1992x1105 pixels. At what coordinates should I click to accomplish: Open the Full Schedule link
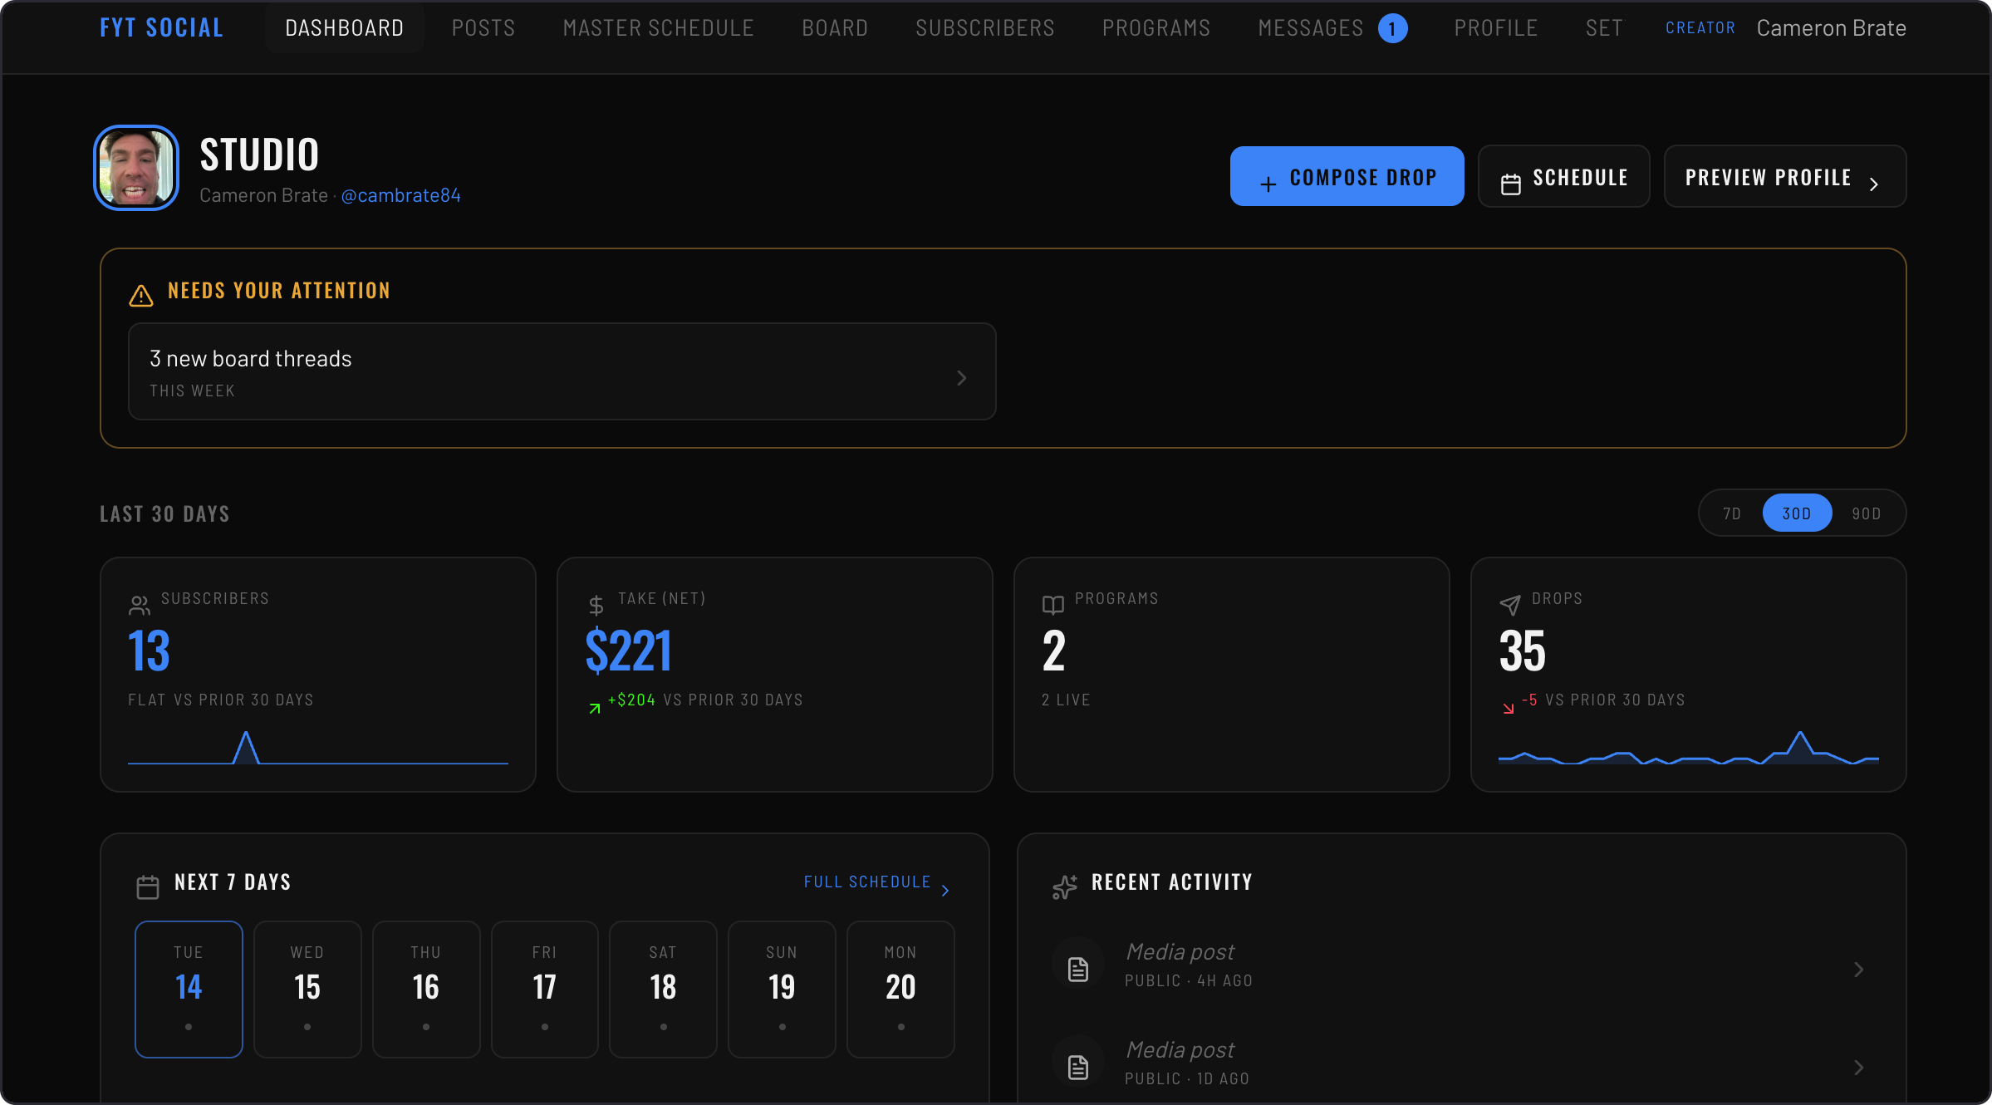pyautogui.click(x=867, y=882)
